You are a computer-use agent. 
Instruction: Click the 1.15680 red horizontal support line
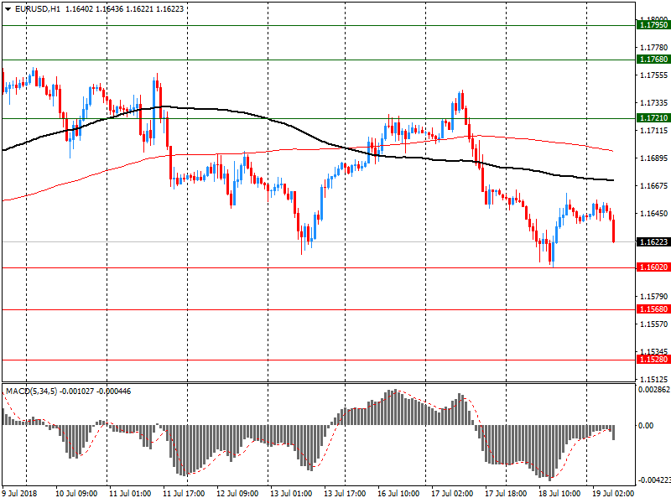click(319, 309)
